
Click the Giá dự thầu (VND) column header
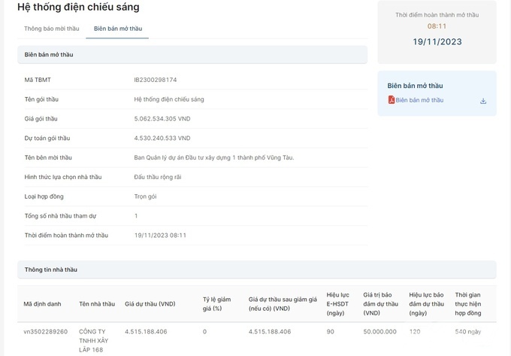(x=150, y=304)
